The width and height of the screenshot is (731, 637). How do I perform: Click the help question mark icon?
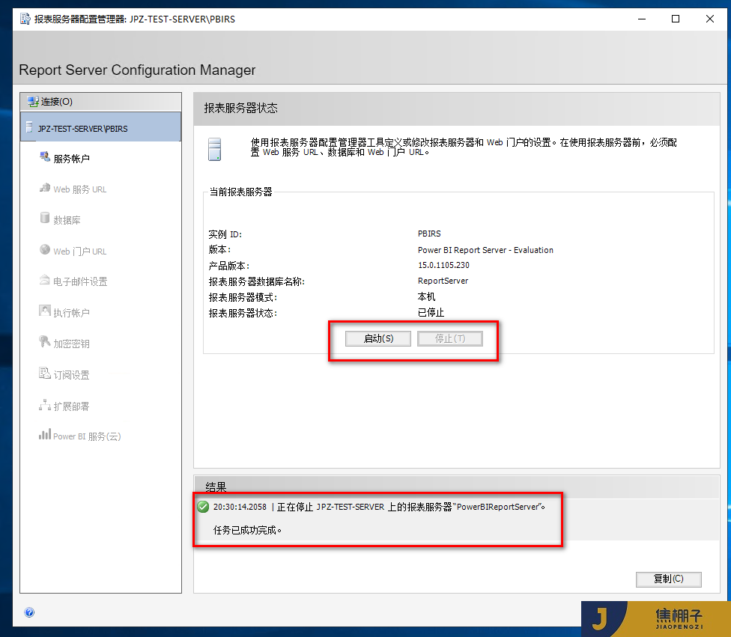pyautogui.click(x=28, y=612)
